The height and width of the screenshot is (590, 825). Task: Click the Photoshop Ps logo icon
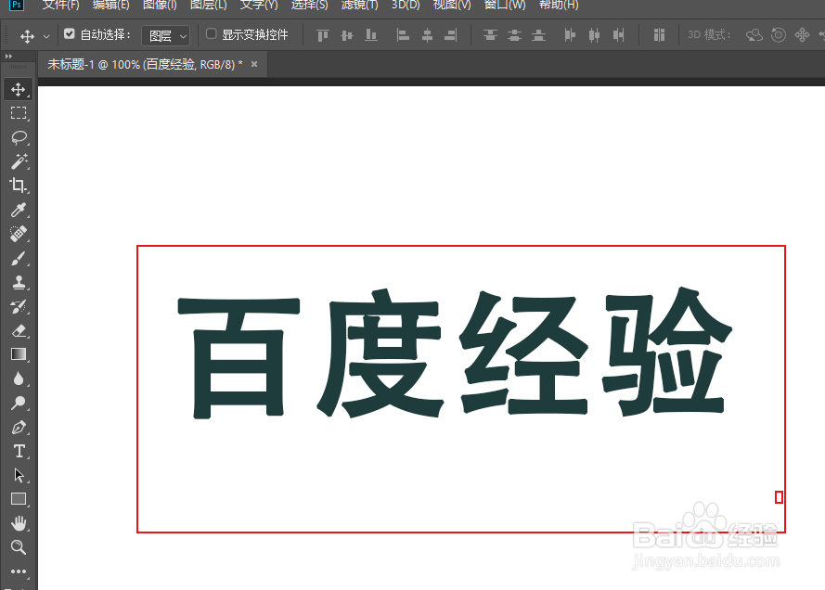coord(17,5)
